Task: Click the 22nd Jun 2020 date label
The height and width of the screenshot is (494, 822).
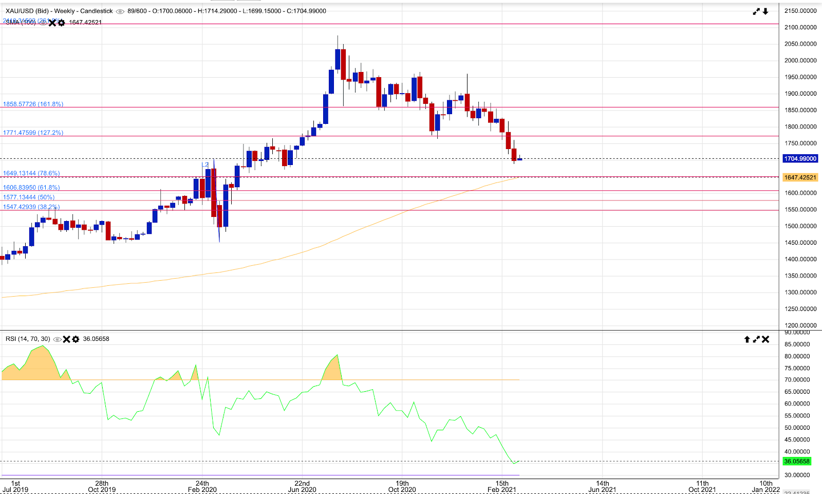Action: [x=302, y=486]
